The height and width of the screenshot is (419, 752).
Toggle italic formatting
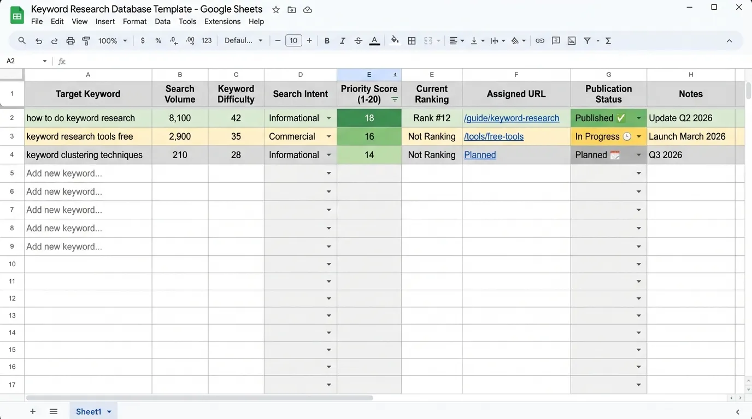343,40
